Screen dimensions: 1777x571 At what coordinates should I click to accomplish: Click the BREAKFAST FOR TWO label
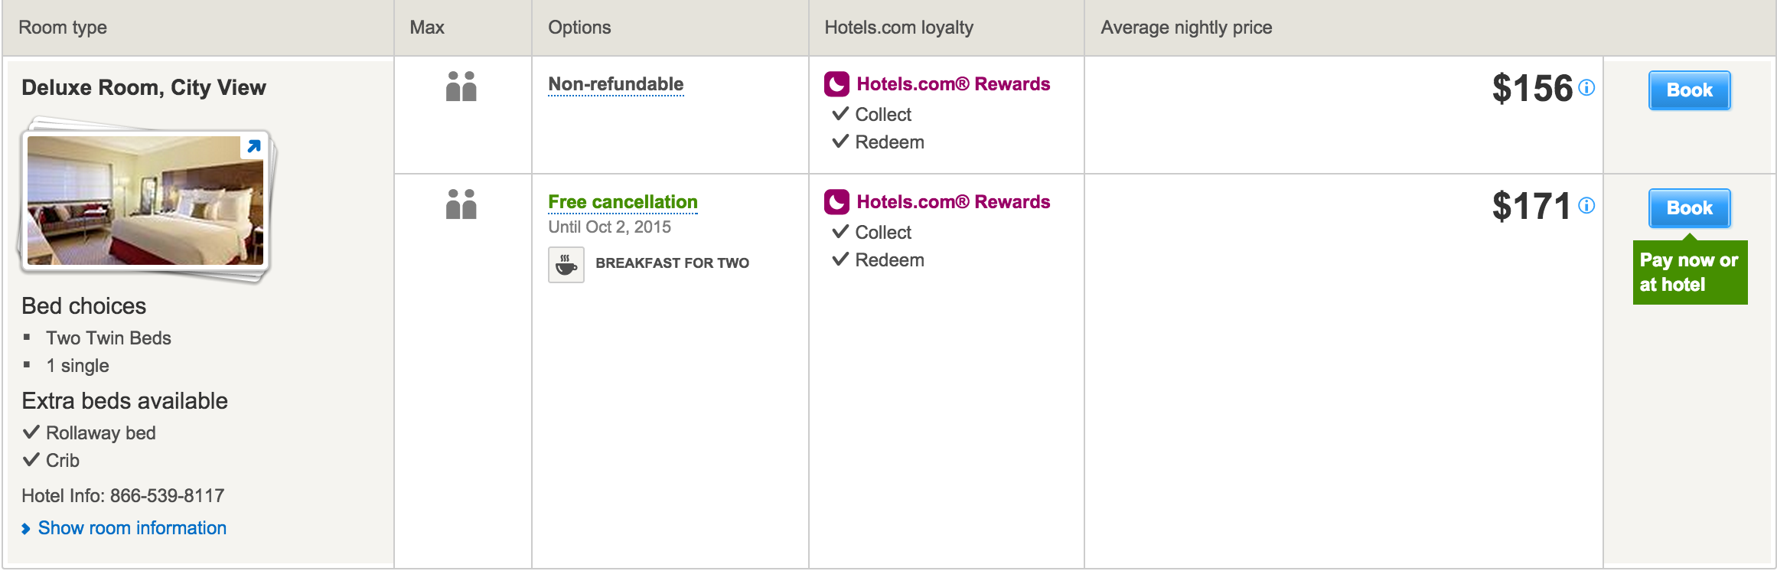coord(672,263)
